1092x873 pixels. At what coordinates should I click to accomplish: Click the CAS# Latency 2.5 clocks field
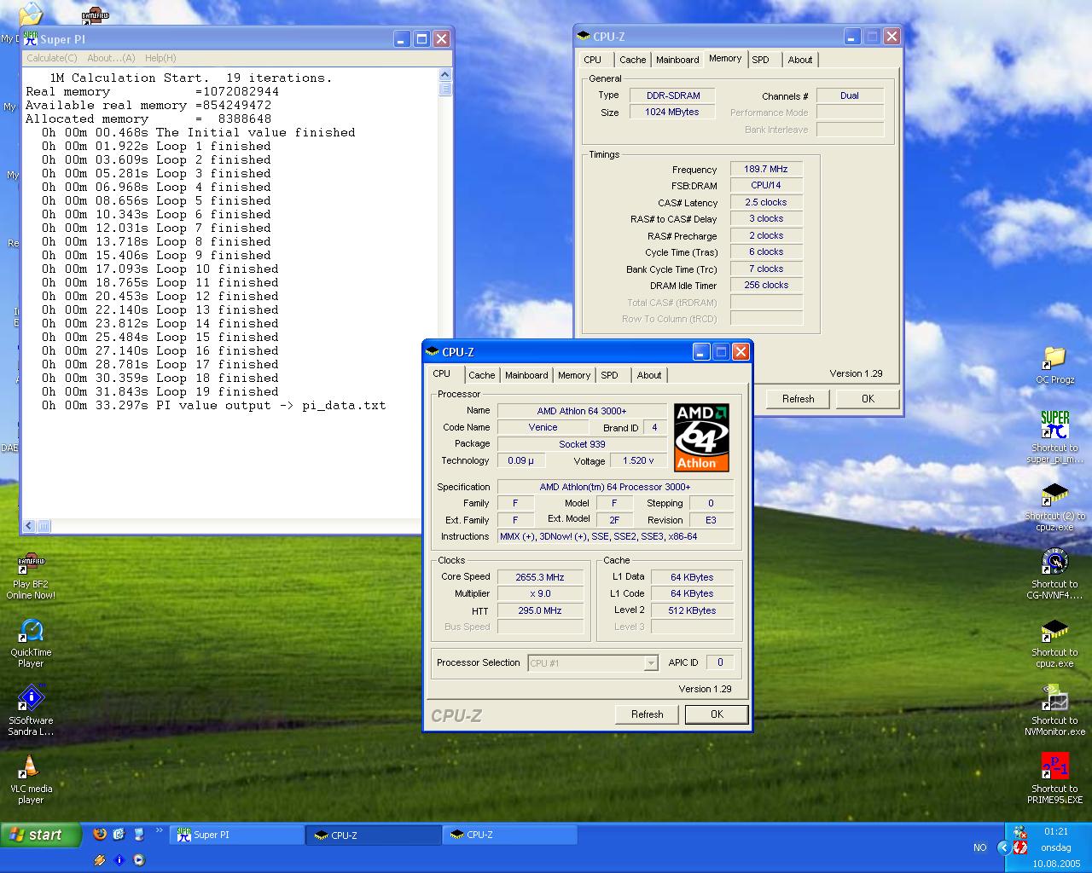click(x=766, y=202)
